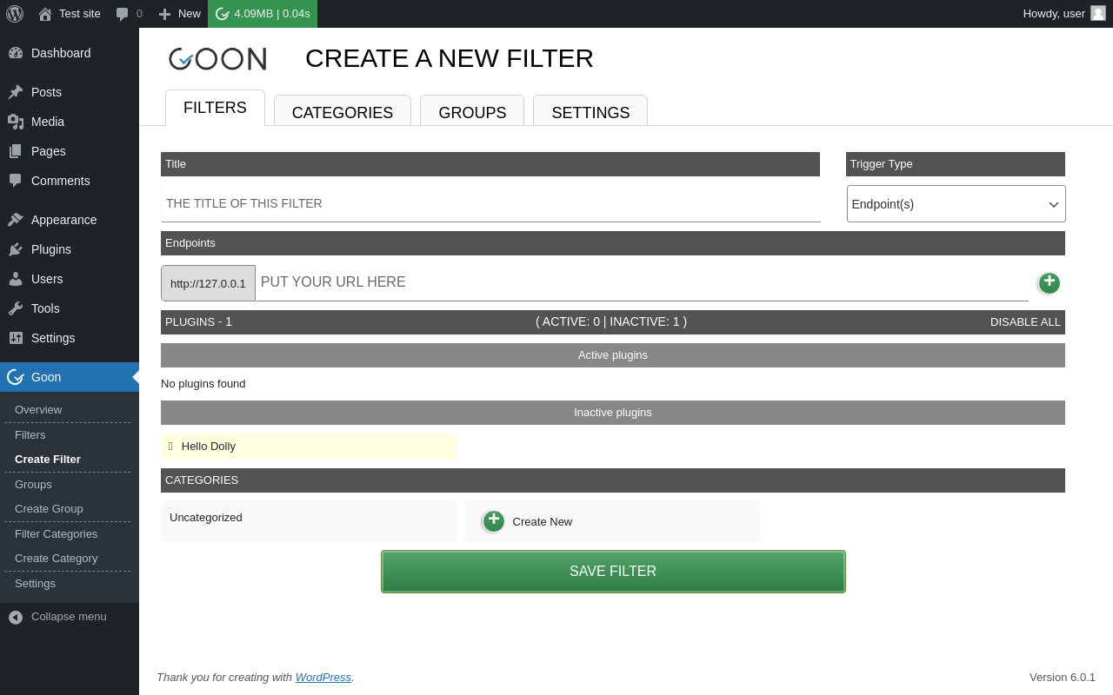Open Create Group in Goon submenu
Screen dimensions: 1113x695
pyautogui.click(x=49, y=509)
